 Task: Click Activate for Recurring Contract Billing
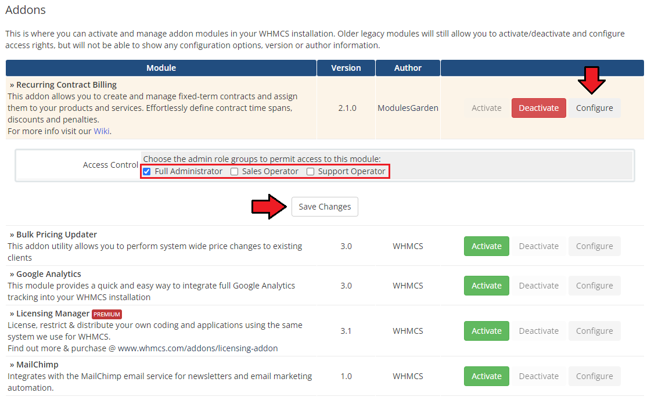[x=487, y=108]
